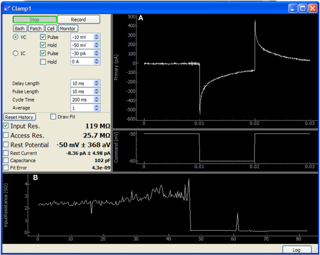Increase the 0 A hold with up arrow
Viewport: 320px width, 255px height.
pyautogui.click(x=97, y=60)
